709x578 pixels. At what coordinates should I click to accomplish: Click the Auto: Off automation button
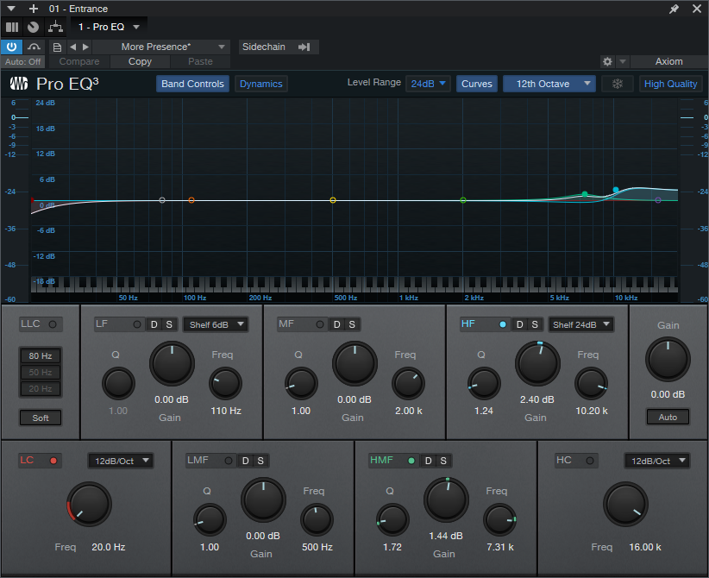click(23, 61)
